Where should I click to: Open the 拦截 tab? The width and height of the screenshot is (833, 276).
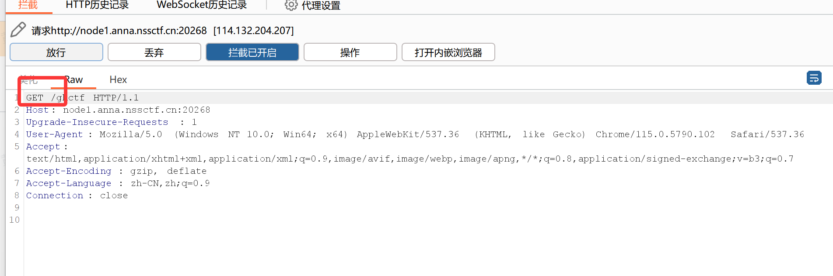pyautogui.click(x=28, y=5)
